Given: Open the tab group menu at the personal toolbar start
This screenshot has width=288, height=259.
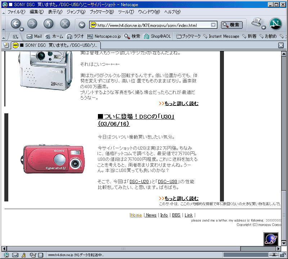Looking at the screenshot, I should click(x=15, y=37).
